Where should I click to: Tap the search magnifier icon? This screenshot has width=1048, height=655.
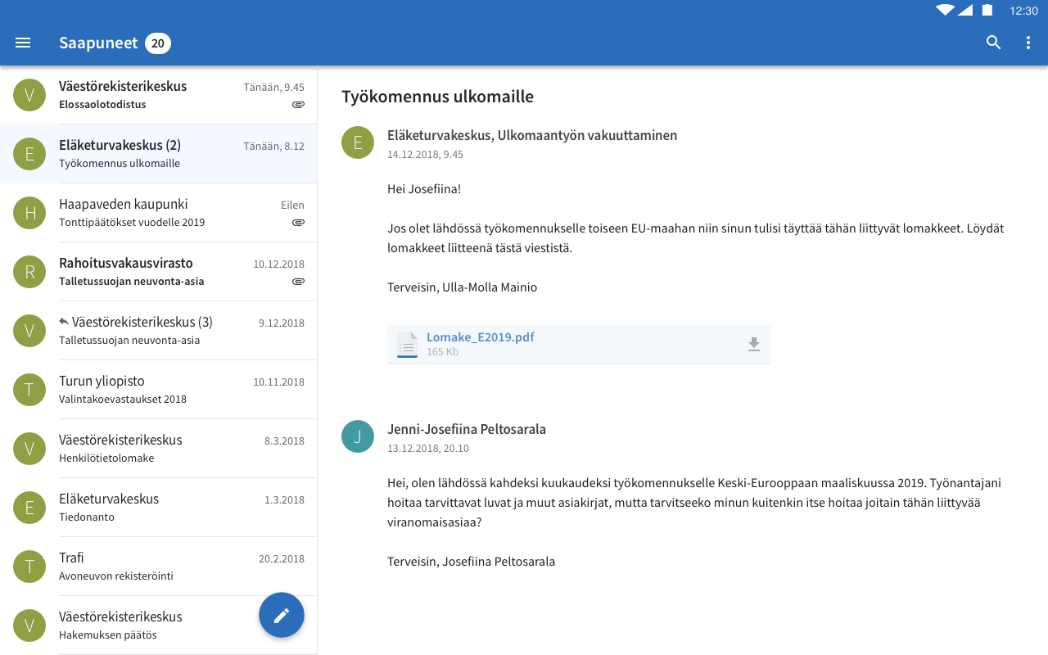[994, 43]
